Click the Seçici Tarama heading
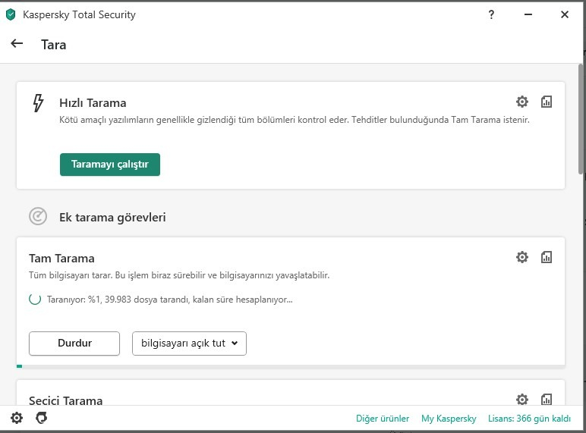This screenshot has height=433, width=586. point(66,400)
